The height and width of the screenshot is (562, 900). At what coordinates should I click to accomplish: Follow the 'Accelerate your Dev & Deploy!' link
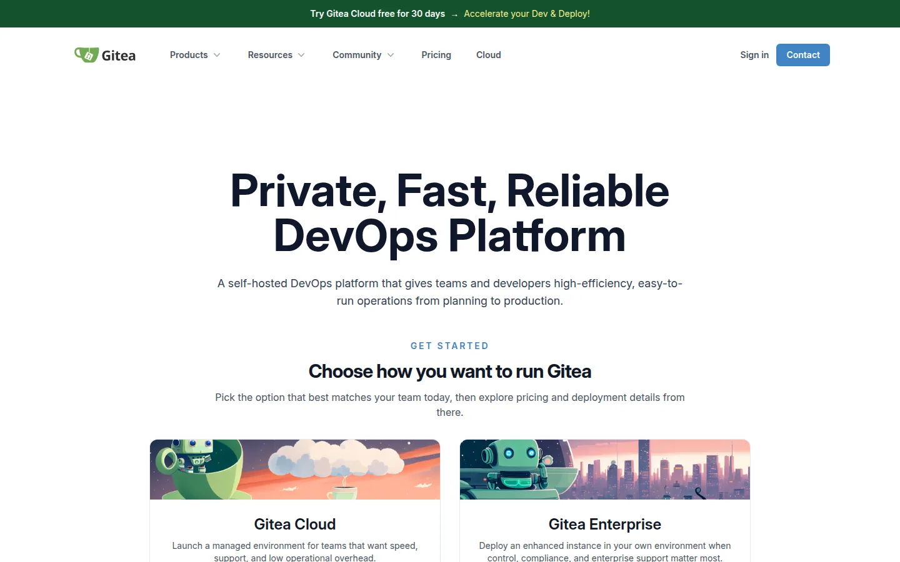click(x=527, y=14)
